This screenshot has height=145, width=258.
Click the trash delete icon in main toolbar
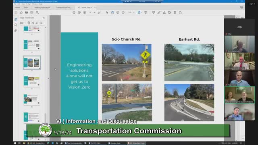pos(175,12)
